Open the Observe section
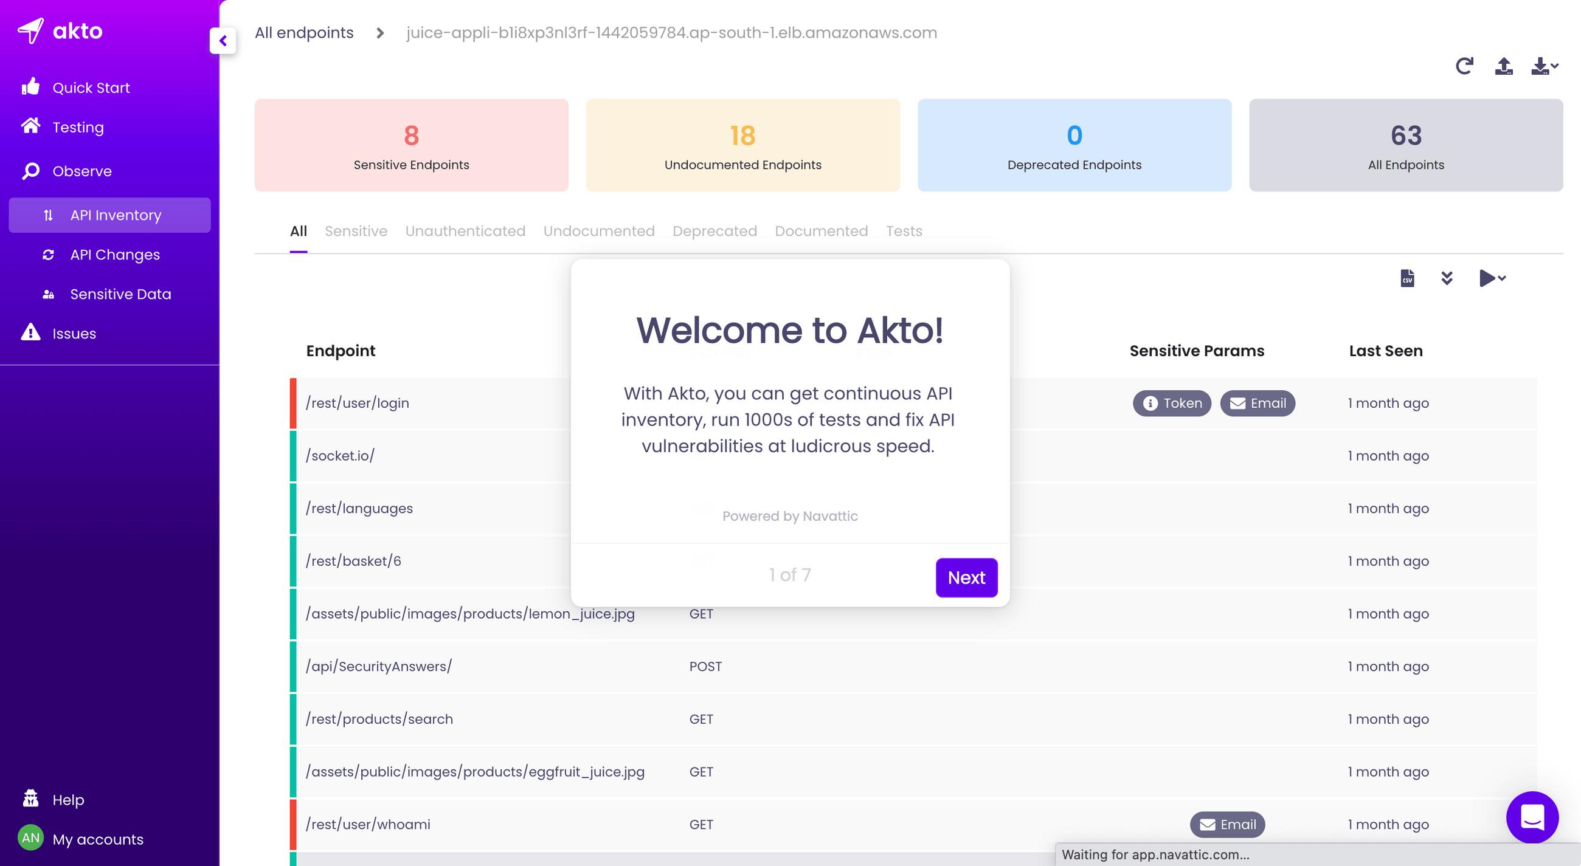 [x=81, y=171]
